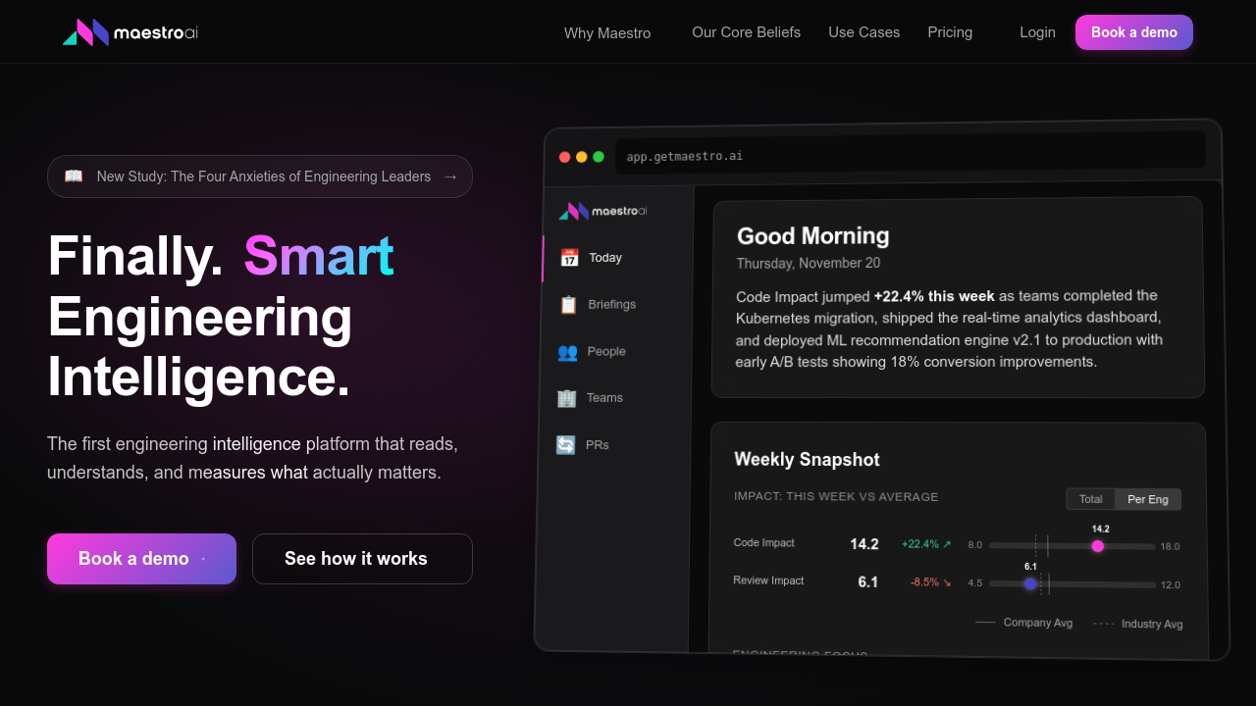1256x706 pixels.
Task: Click the arrow at end of study banner
Action: coord(450,176)
